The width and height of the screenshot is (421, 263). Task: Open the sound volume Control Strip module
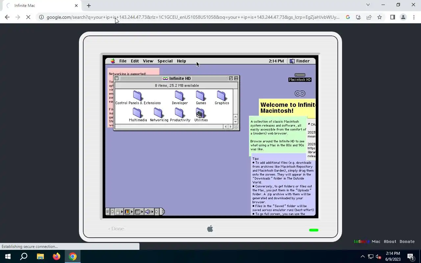pyautogui.click(x=149, y=212)
